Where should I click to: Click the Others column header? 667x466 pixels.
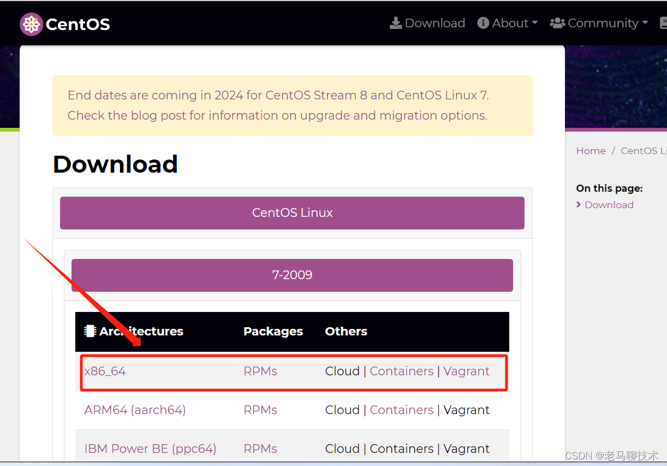(x=346, y=331)
